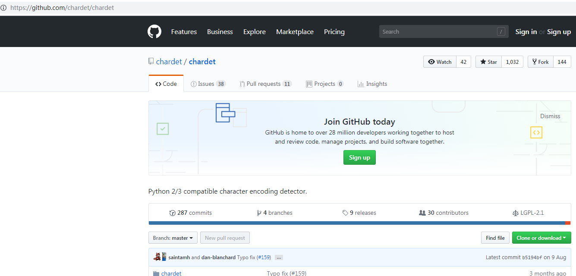
Task: Click the GitHub Octocat logo
Action: tap(154, 31)
